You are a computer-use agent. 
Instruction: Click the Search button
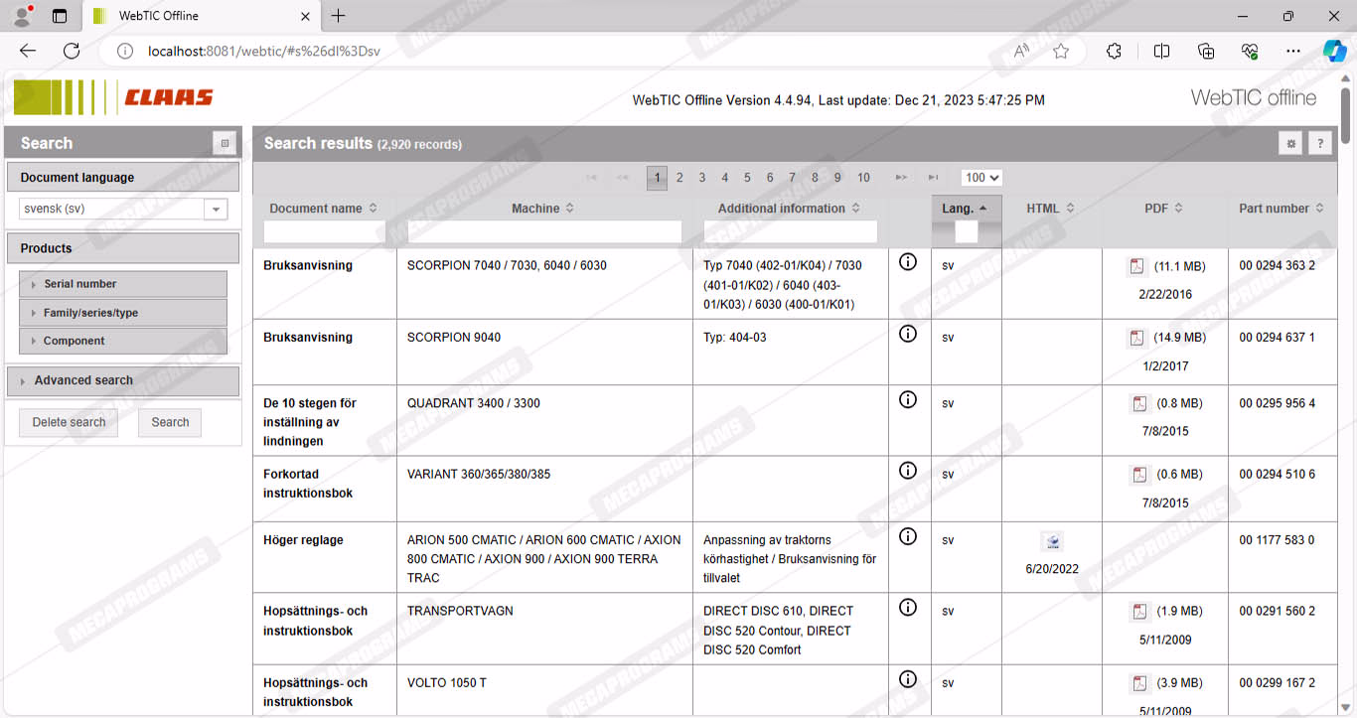click(x=170, y=422)
